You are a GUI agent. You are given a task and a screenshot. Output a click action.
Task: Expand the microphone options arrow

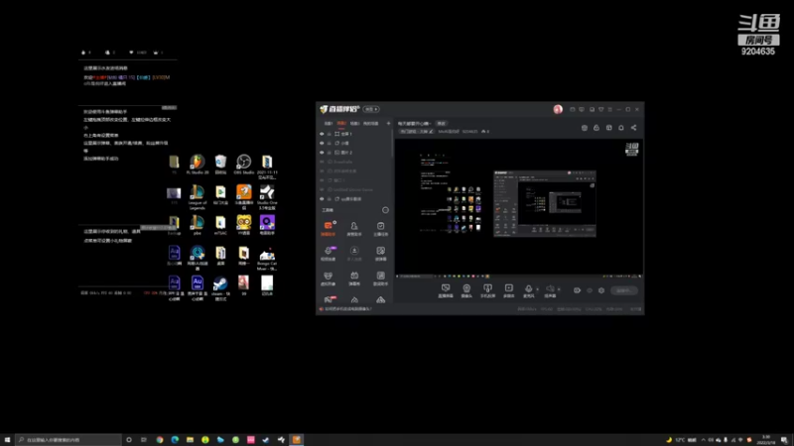[537, 289]
